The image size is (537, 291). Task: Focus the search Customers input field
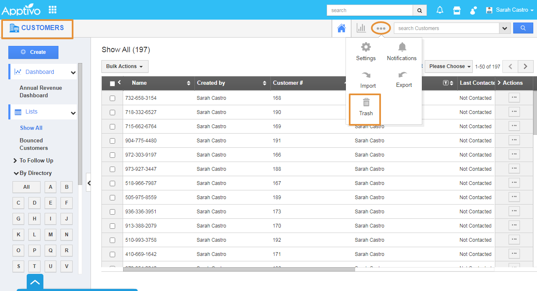point(446,28)
